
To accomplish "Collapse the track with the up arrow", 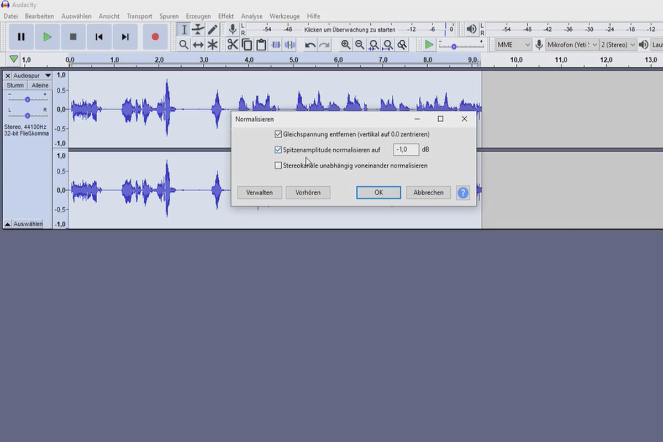I will coord(8,224).
